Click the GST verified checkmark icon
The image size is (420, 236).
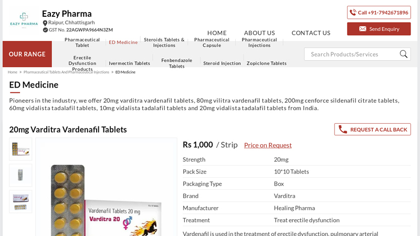pyautogui.click(x=45, y=30)
